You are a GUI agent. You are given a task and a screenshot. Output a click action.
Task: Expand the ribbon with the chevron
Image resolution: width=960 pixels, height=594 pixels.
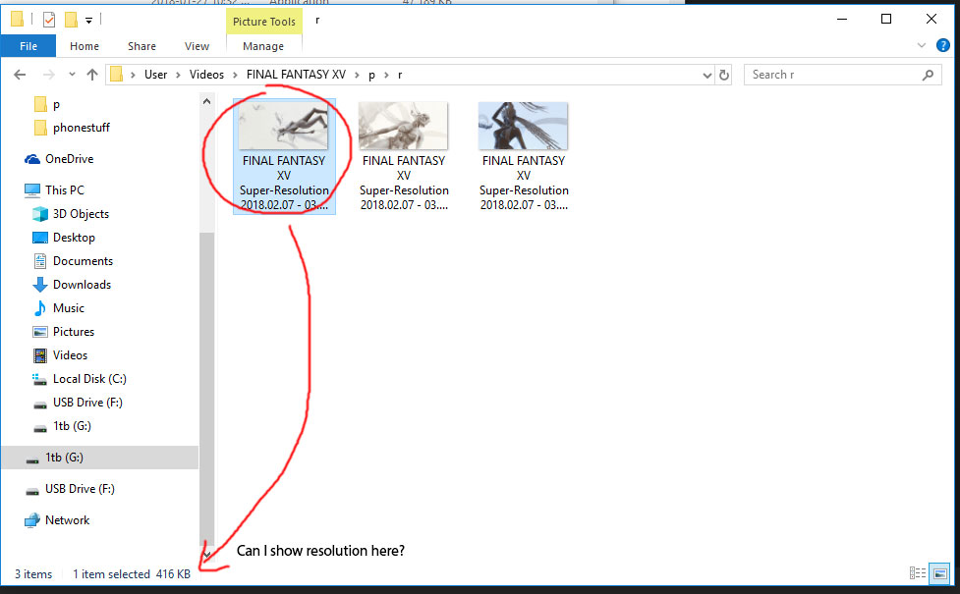(922, 45)
